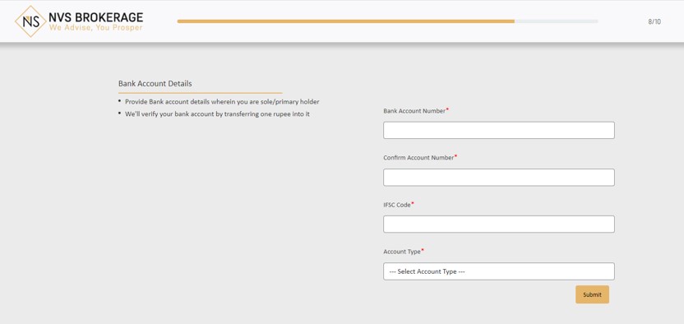Screen dimensions: 684x324
Task: Click the sole/primary holder instruction text
Action: (x=222, y=102)
